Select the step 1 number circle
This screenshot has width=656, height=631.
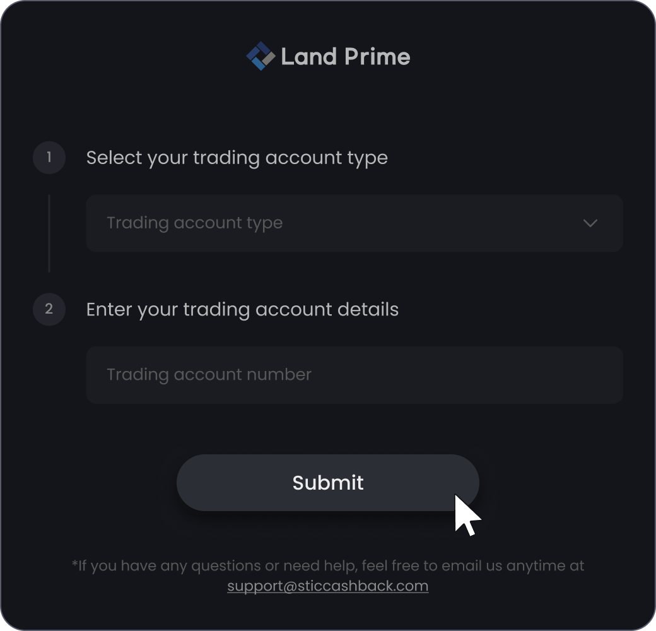(49, 157)
